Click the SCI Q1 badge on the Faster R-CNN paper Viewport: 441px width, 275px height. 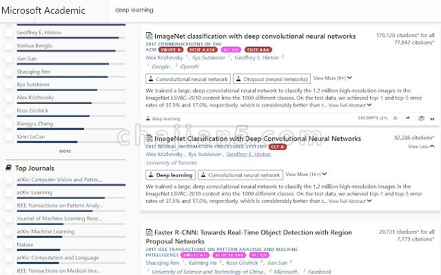point(259,255)
